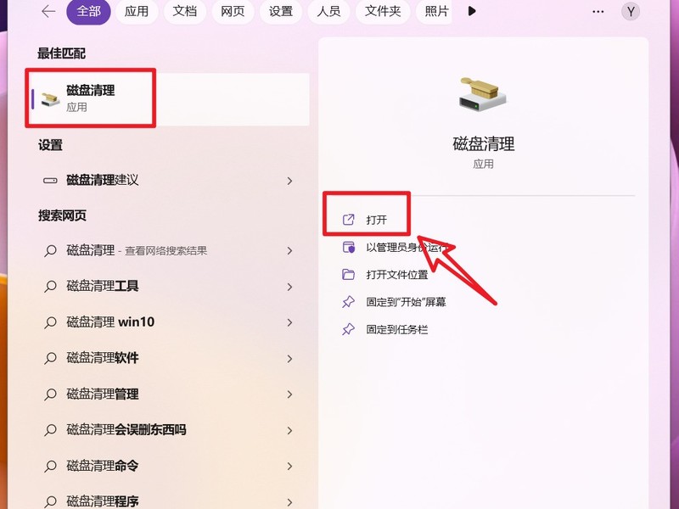Switch to the 人员 filter tab
Viewport: 679px width, 509px height.
pos(328,12)
